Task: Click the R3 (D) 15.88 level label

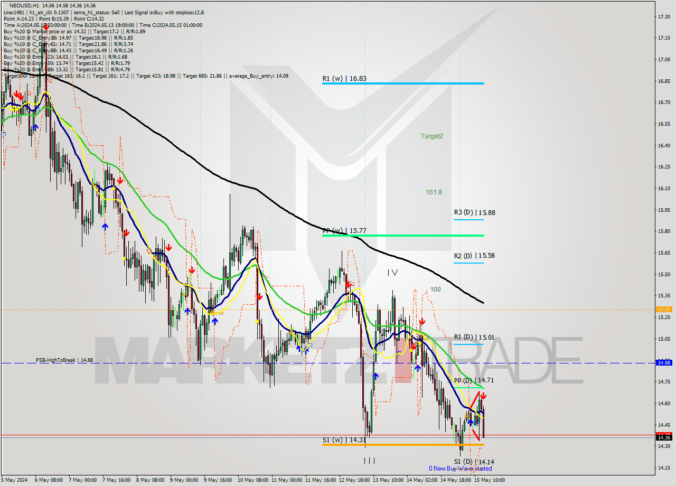Action: point(474,212)
